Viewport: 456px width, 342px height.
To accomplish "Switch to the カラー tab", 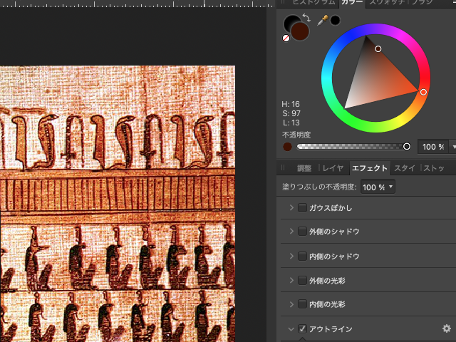I will [352, 2].
